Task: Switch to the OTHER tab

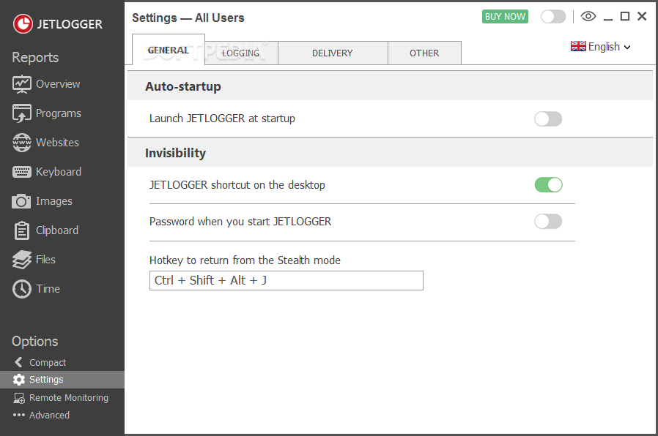Action: point(424,53)
